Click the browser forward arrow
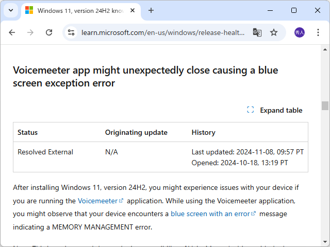Viewport: 330px width, 247px height. [30, 32]
